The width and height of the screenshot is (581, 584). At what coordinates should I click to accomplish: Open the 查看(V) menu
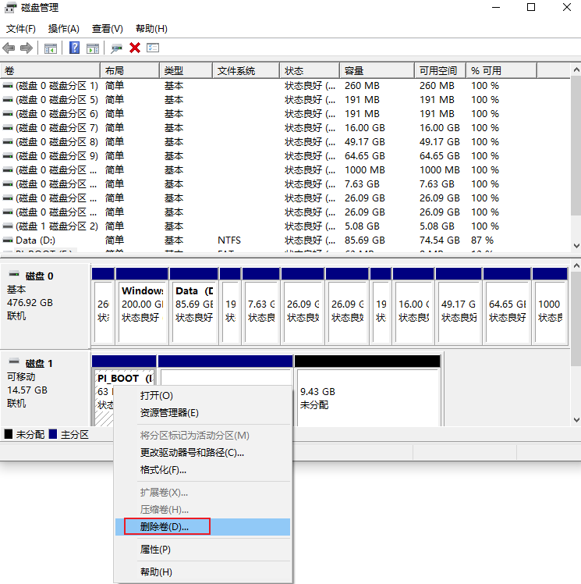[107, 29]
